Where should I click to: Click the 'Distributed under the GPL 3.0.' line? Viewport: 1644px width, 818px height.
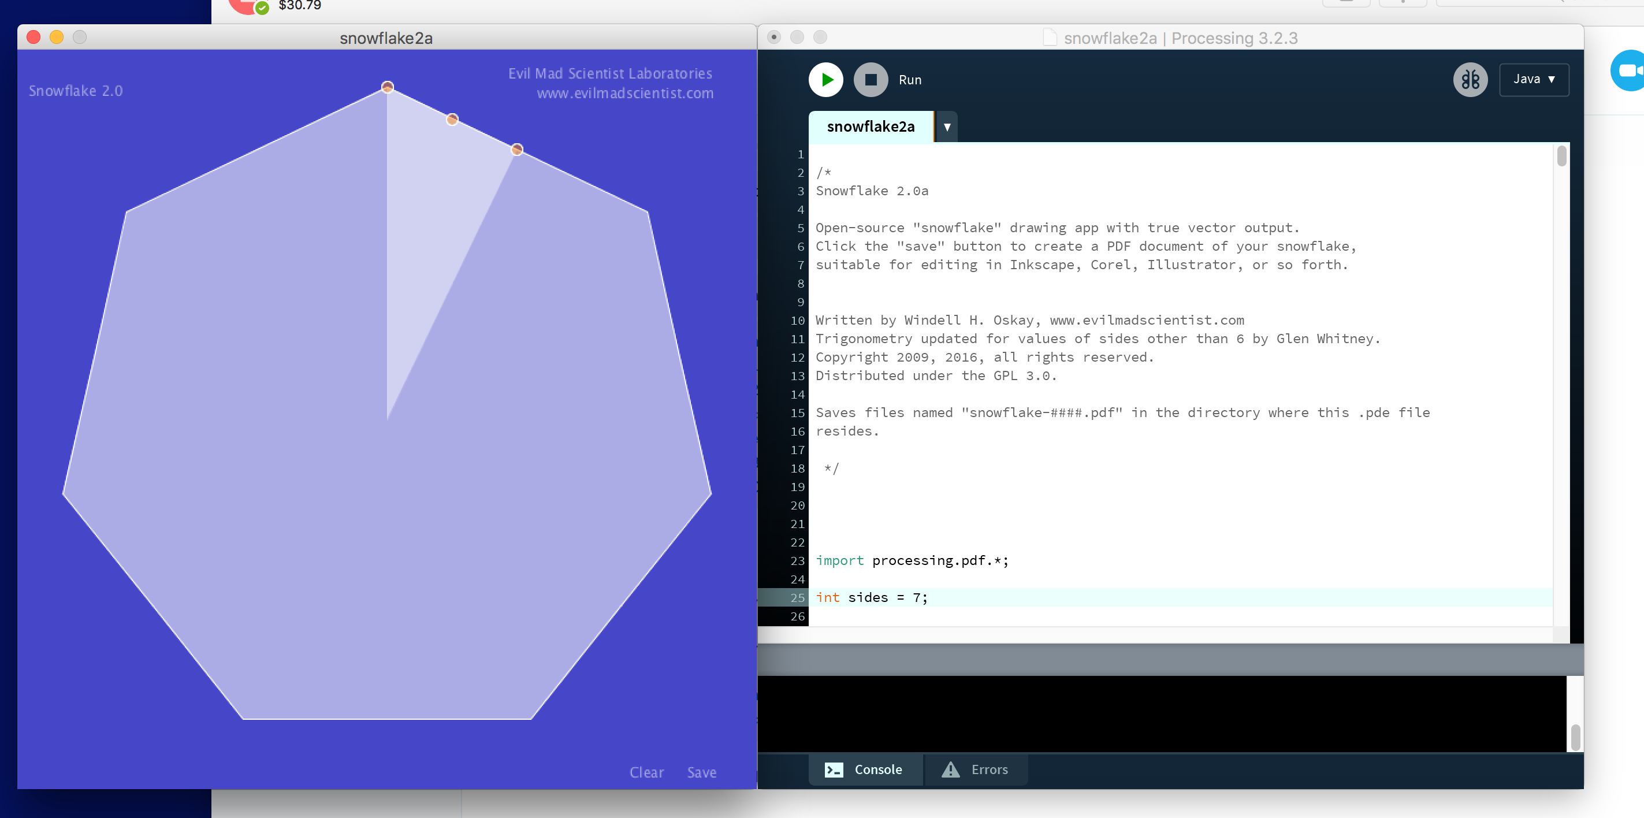pos(936,376)
